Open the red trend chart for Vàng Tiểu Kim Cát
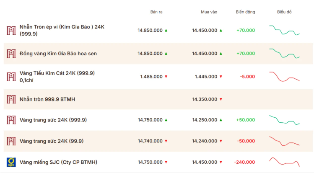314x173 pixels. (x=284, y=77)
